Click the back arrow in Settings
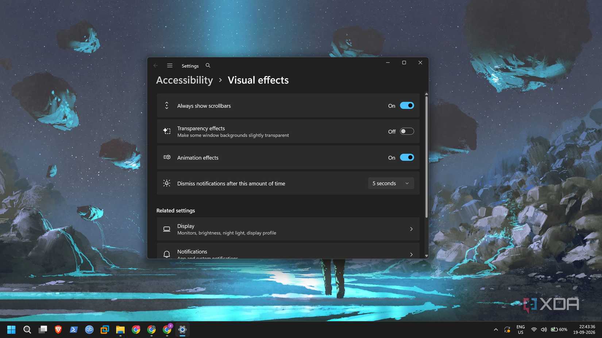 (x=156, y=66)
